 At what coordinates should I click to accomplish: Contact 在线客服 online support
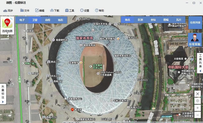click(195, 40)
